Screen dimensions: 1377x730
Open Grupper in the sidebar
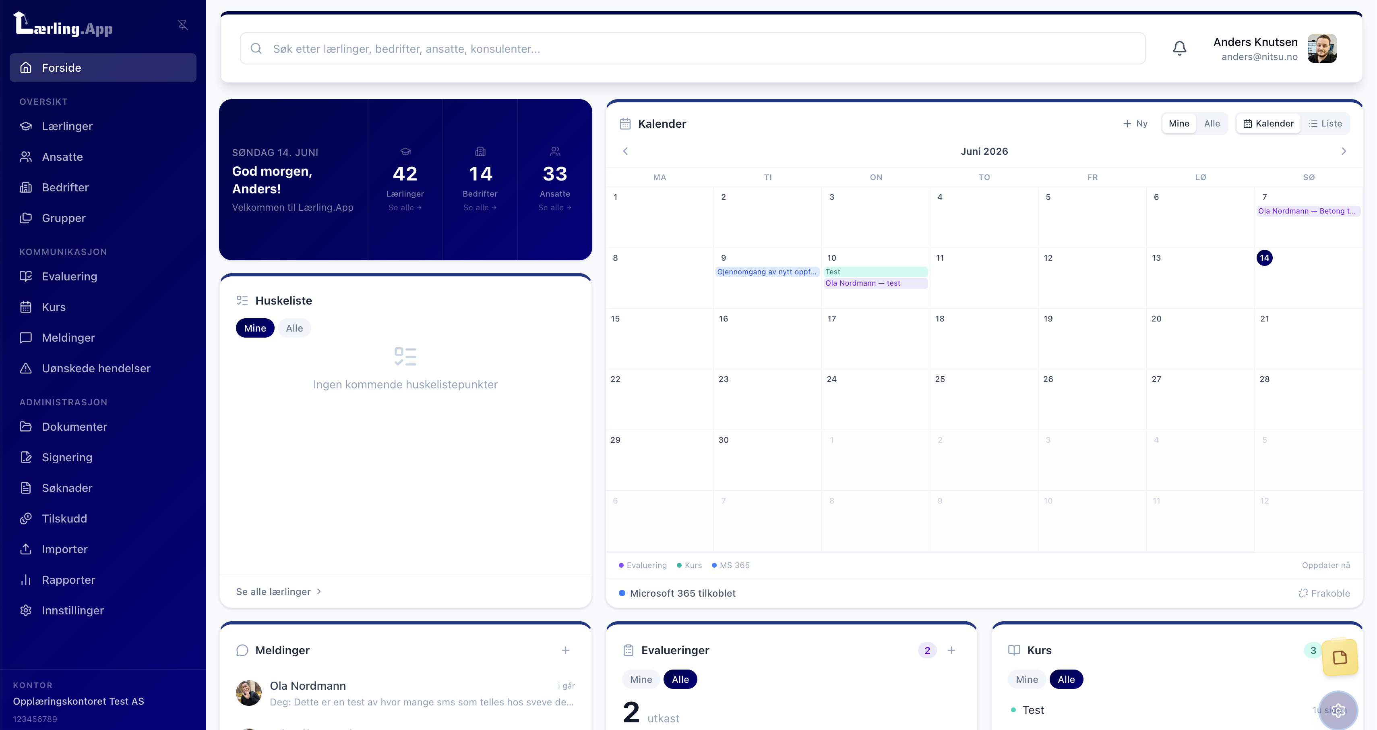tap(103, 218)
